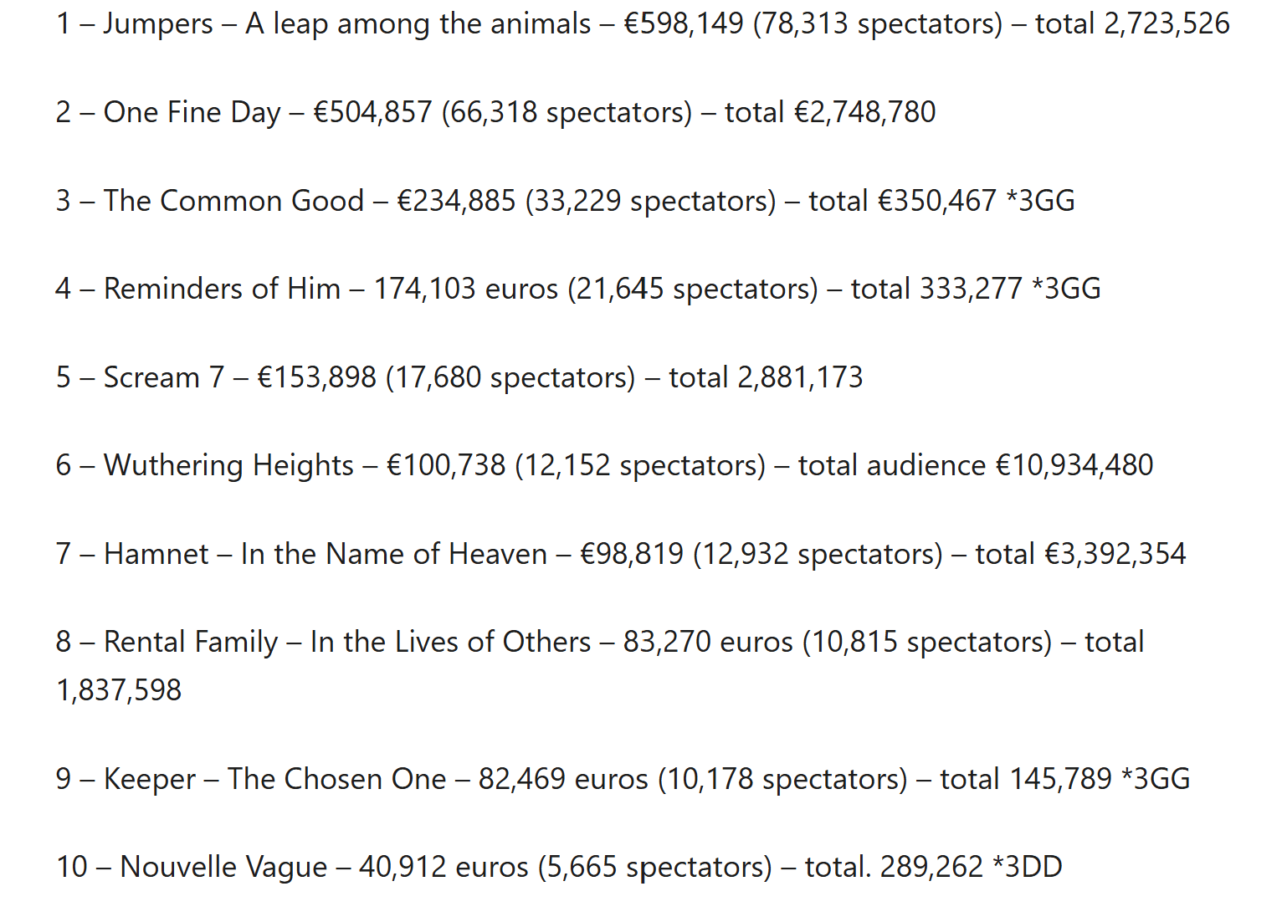
Task: Click the €598,149 gross figure
Action: point(684,23)
